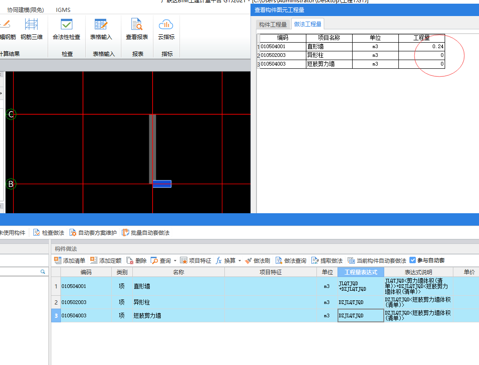Run 批量自动套做法 batch tool
This screenshot has width=479, height=365.
[x=146, y=233]
